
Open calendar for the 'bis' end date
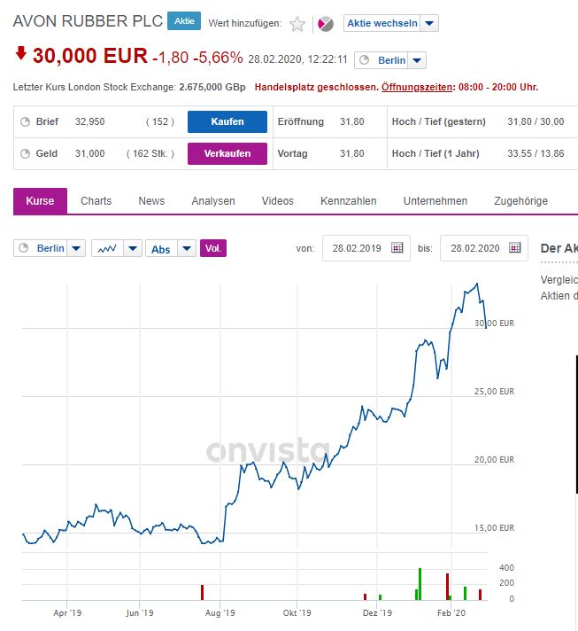click(515, 248)
